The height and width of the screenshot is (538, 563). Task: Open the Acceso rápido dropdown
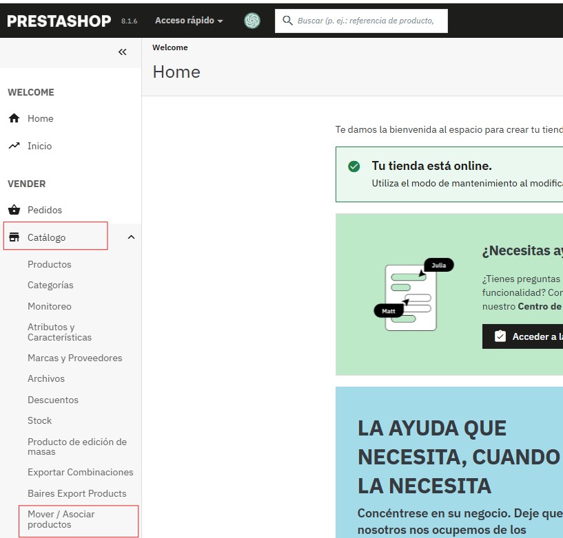tap(189, 21)
